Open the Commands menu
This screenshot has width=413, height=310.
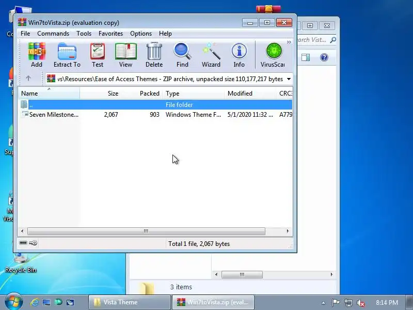(53, 34)
